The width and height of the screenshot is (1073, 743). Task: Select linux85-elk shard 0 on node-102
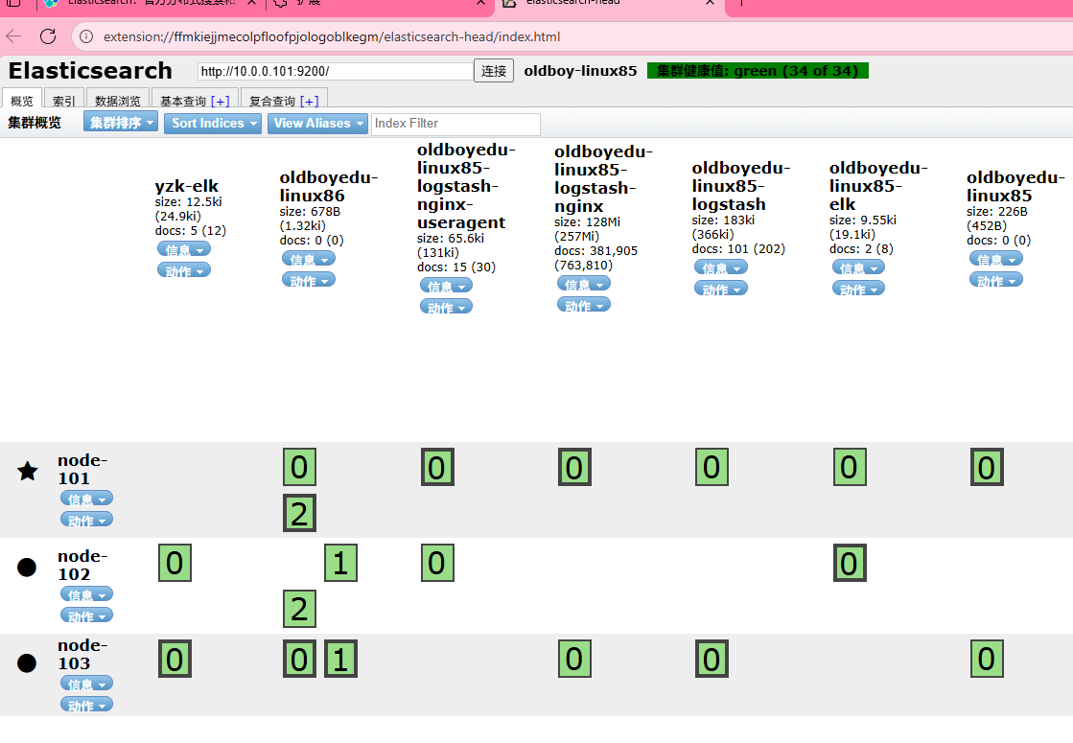(850, 563)
